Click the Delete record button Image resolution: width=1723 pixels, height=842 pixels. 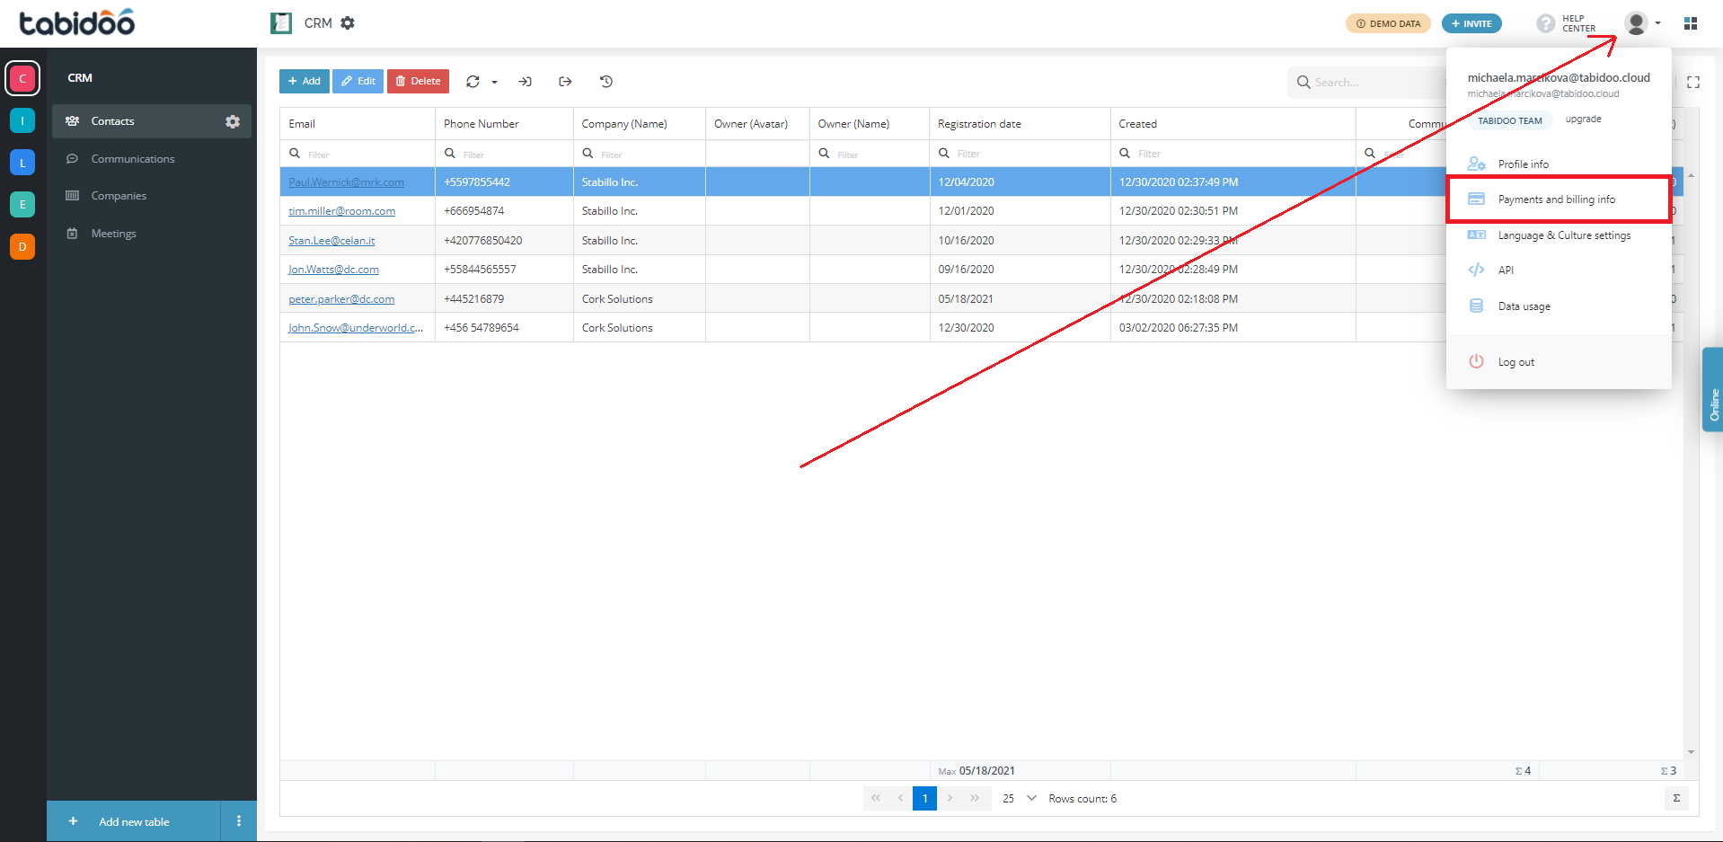418,81
